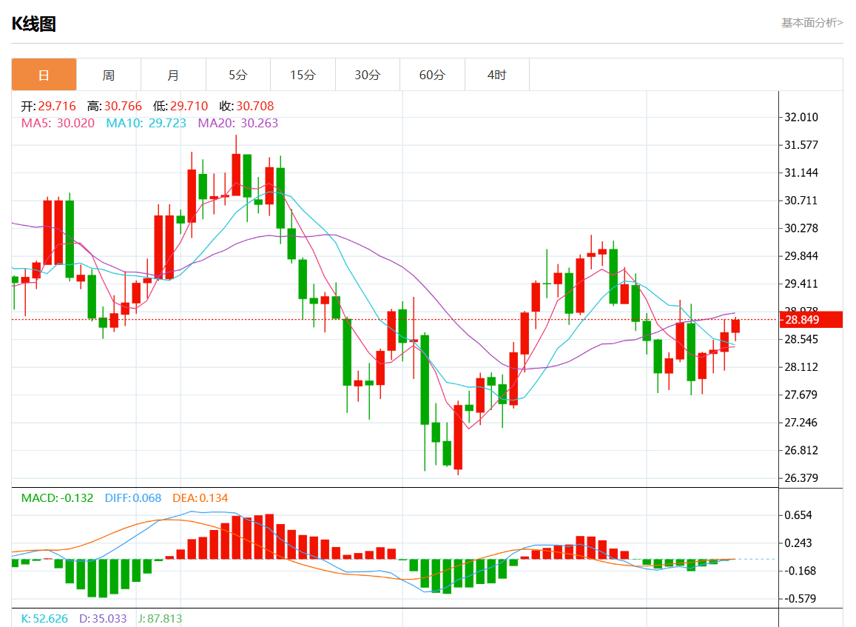
Task: Switch to the 月 monthly tab
Action: pyautogui.click(x=174, y=75)
